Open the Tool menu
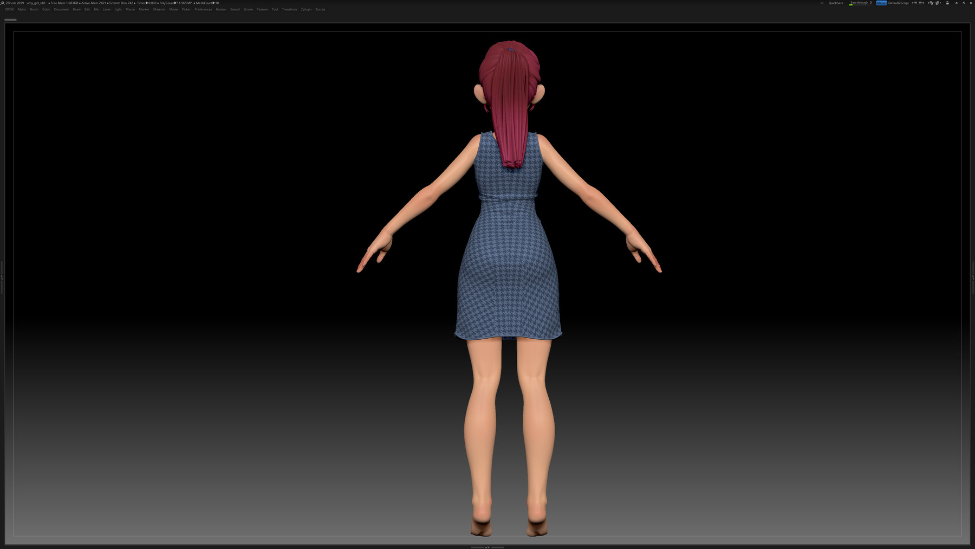Viewport: 975px width, 549px height. click(x=275, y=9)
